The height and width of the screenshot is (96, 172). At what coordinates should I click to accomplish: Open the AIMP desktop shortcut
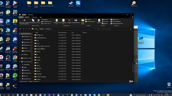pos(8,40)
